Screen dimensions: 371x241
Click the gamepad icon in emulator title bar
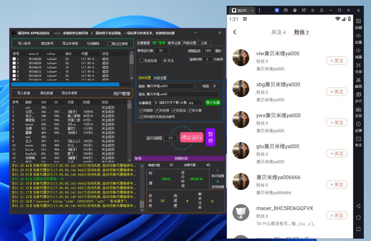286,10
